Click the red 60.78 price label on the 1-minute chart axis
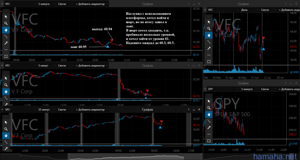The image size is (300, 160). click(196, 47)
